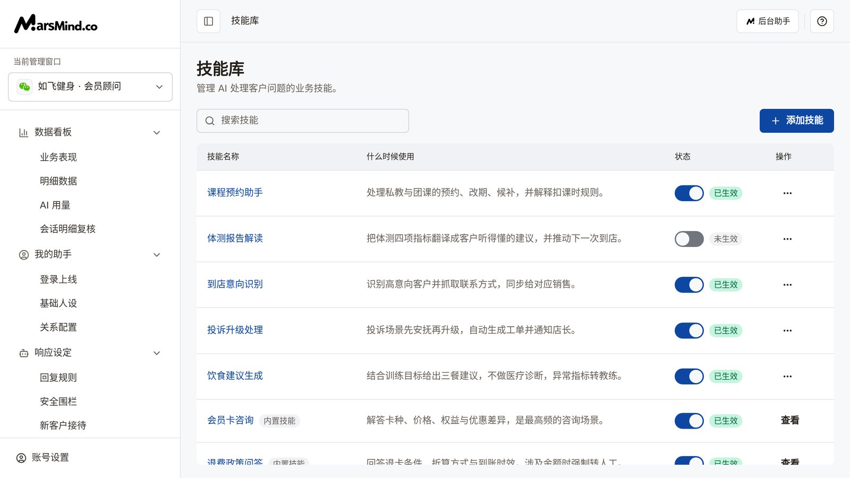Go to 回复规则 in the sidebar

click(x=58, y=378)
